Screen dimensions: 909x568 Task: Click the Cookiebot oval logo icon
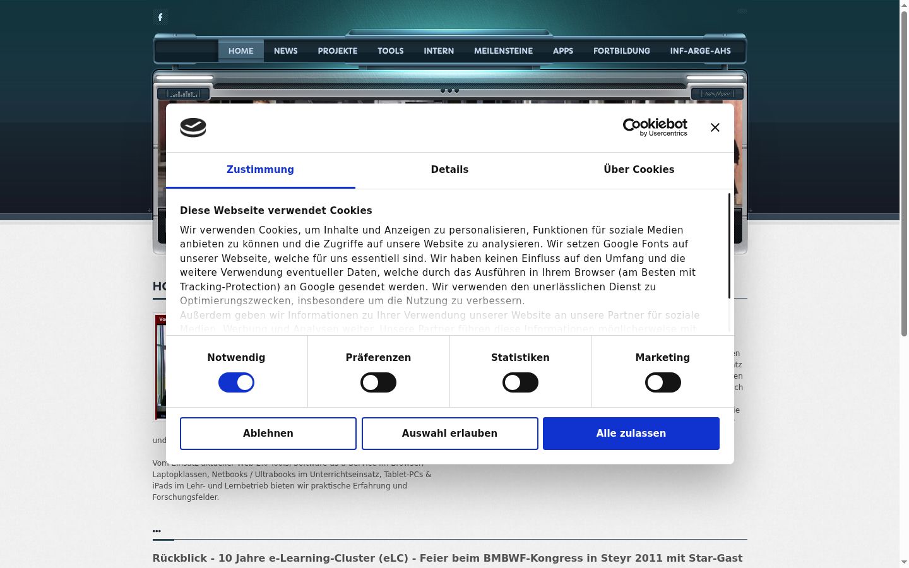(193, 127)
